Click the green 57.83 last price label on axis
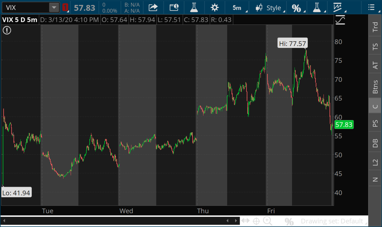 [x=344, y=125]
